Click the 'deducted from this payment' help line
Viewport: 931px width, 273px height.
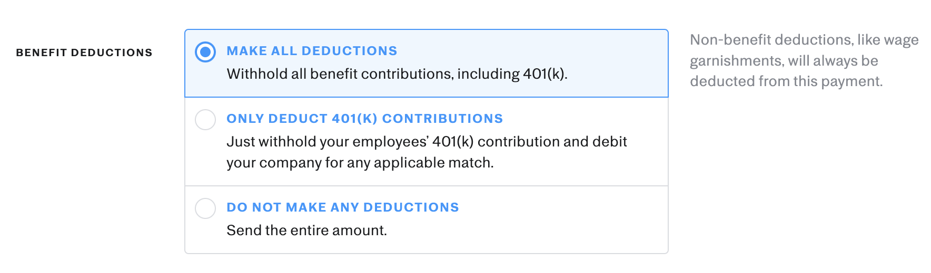pos(786,81)
